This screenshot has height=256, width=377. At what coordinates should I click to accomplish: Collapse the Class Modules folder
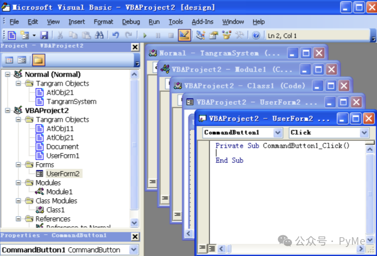pyautogui.click(x=18, y=201)
